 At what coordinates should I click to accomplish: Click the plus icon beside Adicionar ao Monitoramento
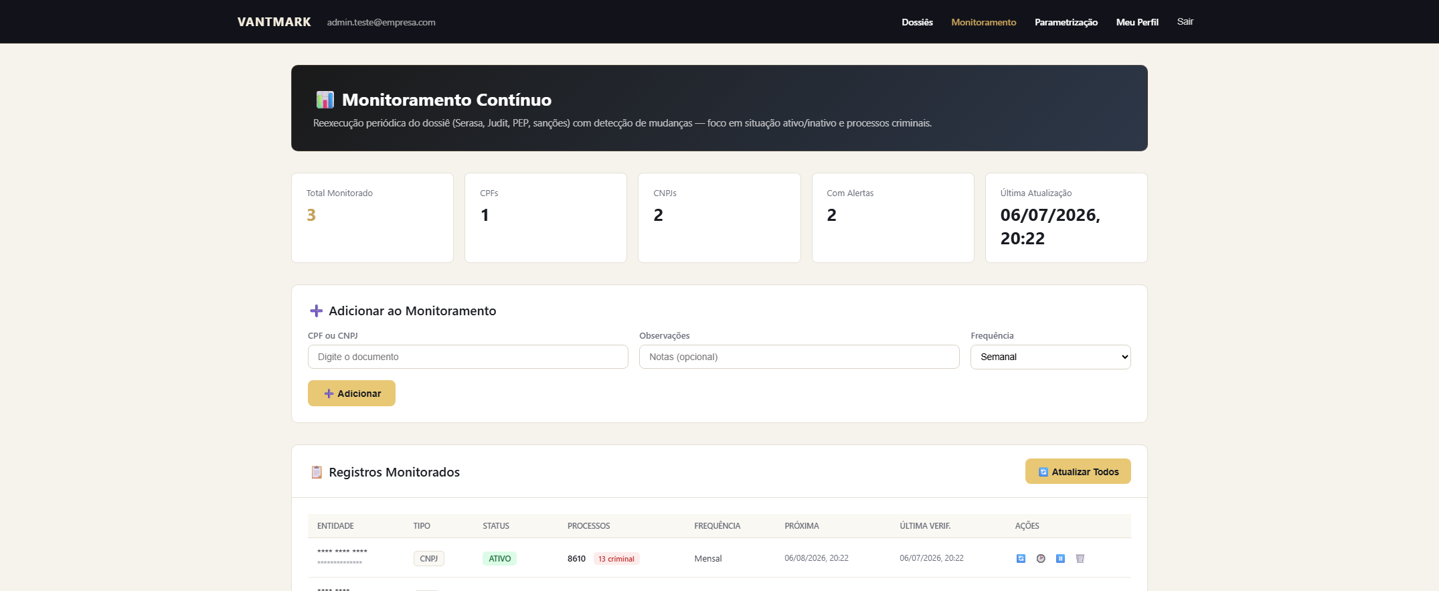point(317,311)
